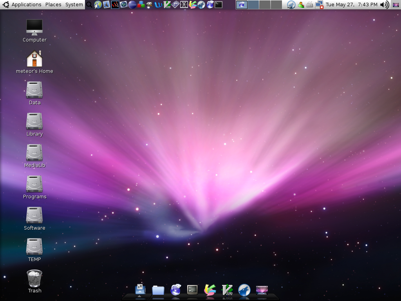The width and height of the screenshot is (401, 301).
Task: Click the magnifier search icon in top panel
Action: [x=89, y=5]
